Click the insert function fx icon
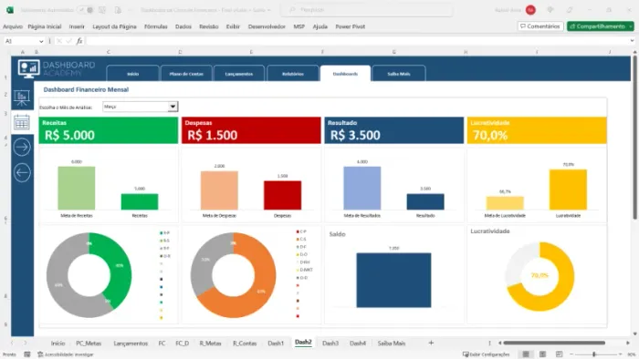The image size is (639, 359). [x=79, y=41]
